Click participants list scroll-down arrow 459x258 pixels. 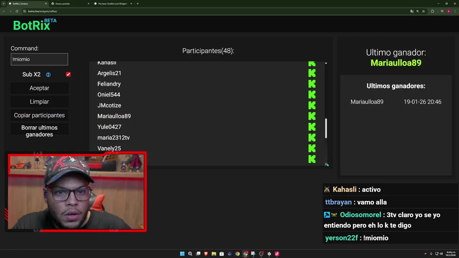pyautogui.click(x=326, y=164)
